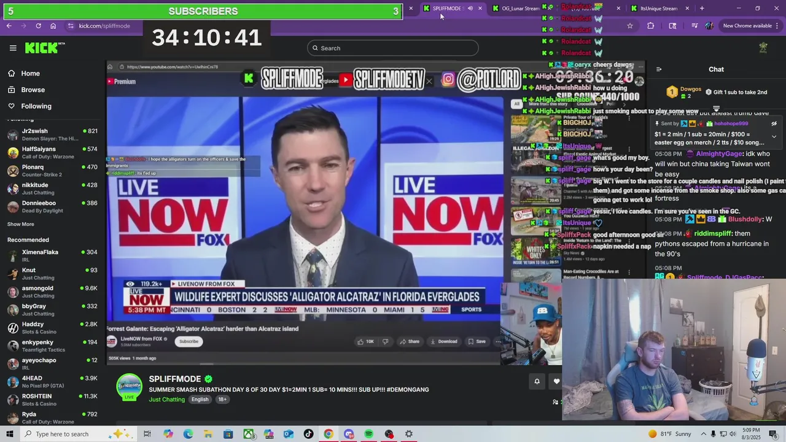The image size is (786, 442).
Task: Open TikTok from taskbar
Action: [308, 434]
